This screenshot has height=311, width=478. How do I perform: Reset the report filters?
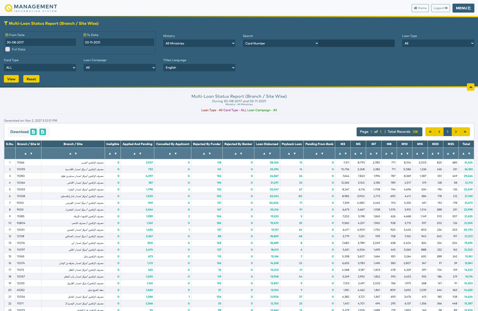click(x=31, y=79)
